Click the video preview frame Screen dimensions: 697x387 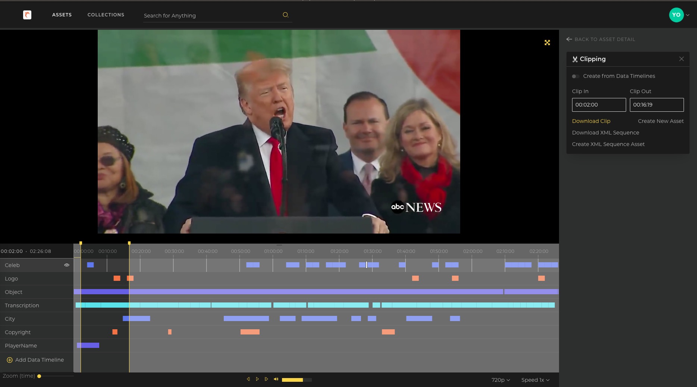coord(279,131)
